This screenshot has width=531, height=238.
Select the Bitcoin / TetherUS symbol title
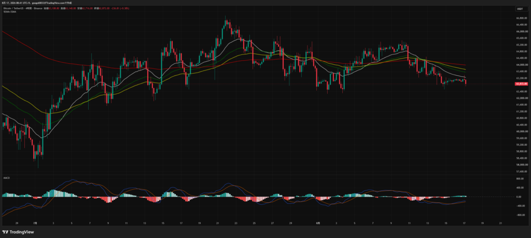click(13, 8)
